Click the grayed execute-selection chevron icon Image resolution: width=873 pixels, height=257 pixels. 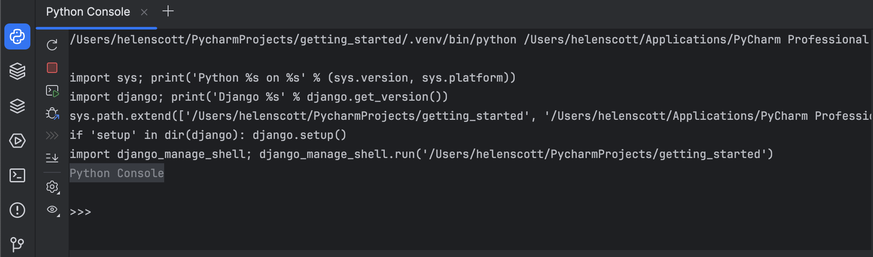(x=52, y=135)
